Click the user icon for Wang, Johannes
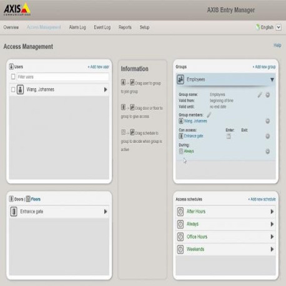Screen dimensions: 286x286 pyautogui.click(x=20, y=90)
